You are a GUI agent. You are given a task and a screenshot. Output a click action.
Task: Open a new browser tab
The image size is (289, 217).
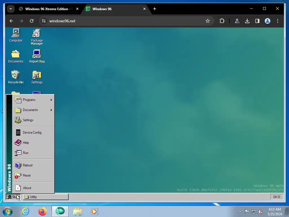[155, 9]
